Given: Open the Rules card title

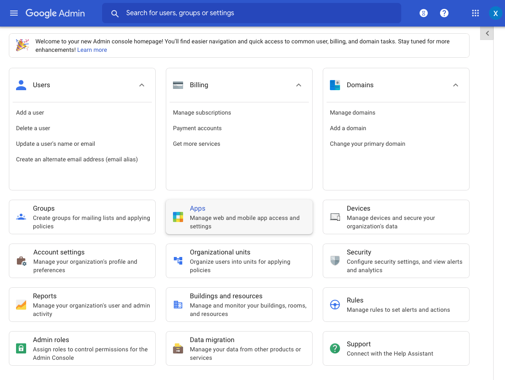Looking at the screenshot, I should [x=355, y=300].
